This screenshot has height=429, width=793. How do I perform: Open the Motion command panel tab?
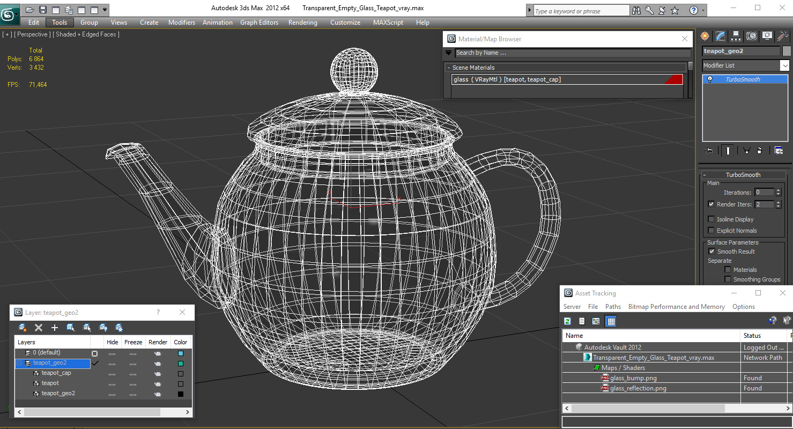752,36
